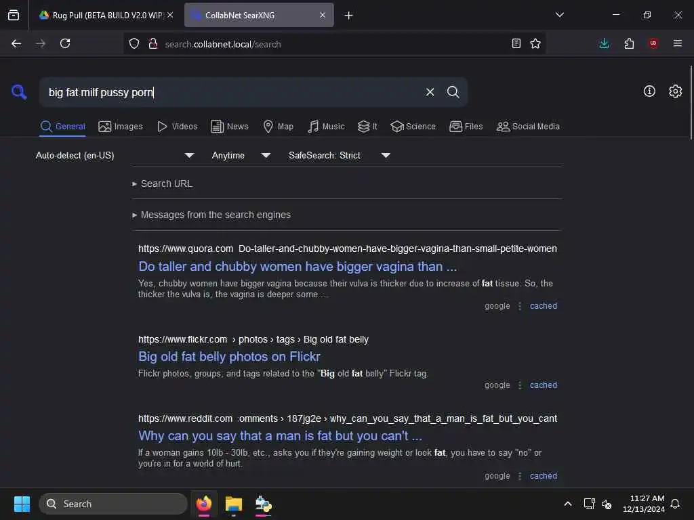Reload the current page

pos(65,43)
